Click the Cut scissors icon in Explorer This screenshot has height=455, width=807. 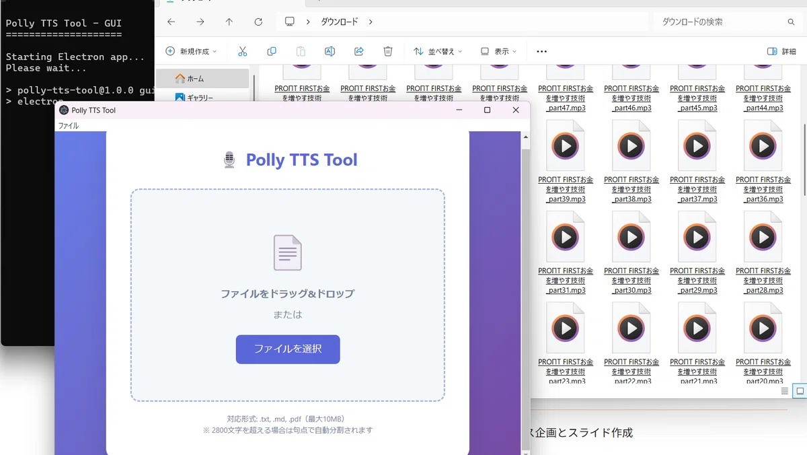coord(243,51)
